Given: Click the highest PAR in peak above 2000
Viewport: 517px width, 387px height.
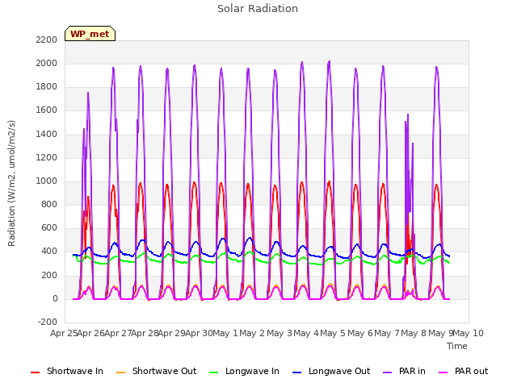Looking at the screenshot, I should 329,61.
